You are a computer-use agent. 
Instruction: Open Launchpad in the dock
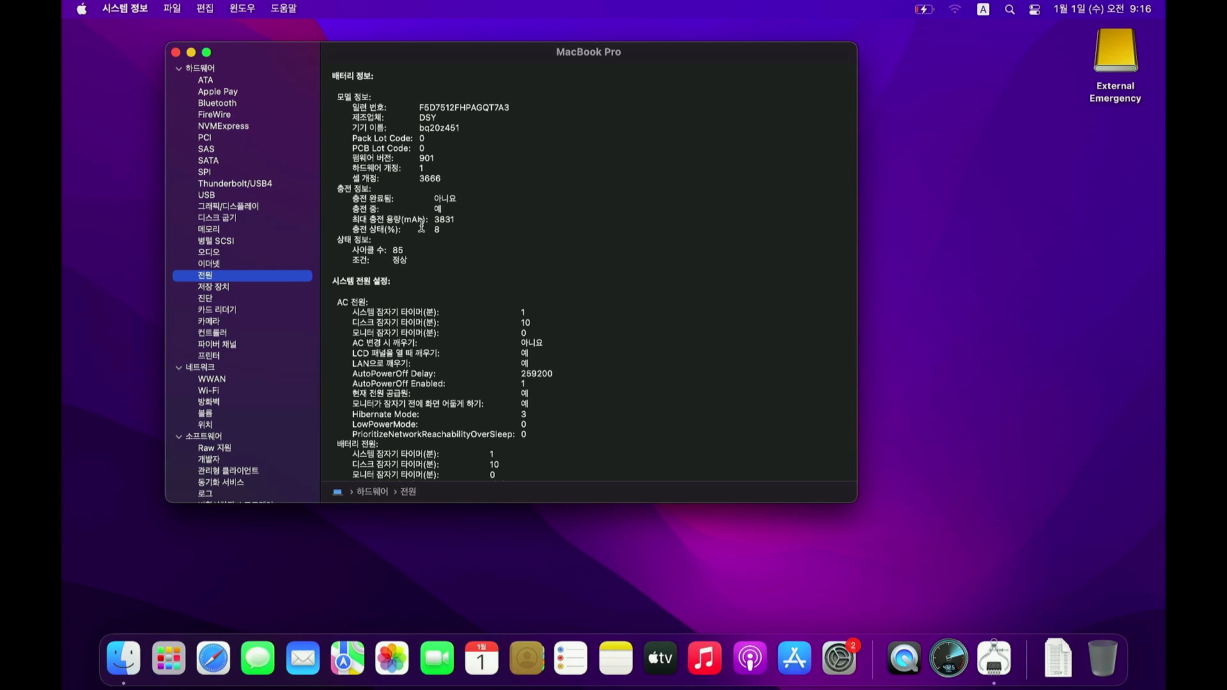(x=169, y=658)
